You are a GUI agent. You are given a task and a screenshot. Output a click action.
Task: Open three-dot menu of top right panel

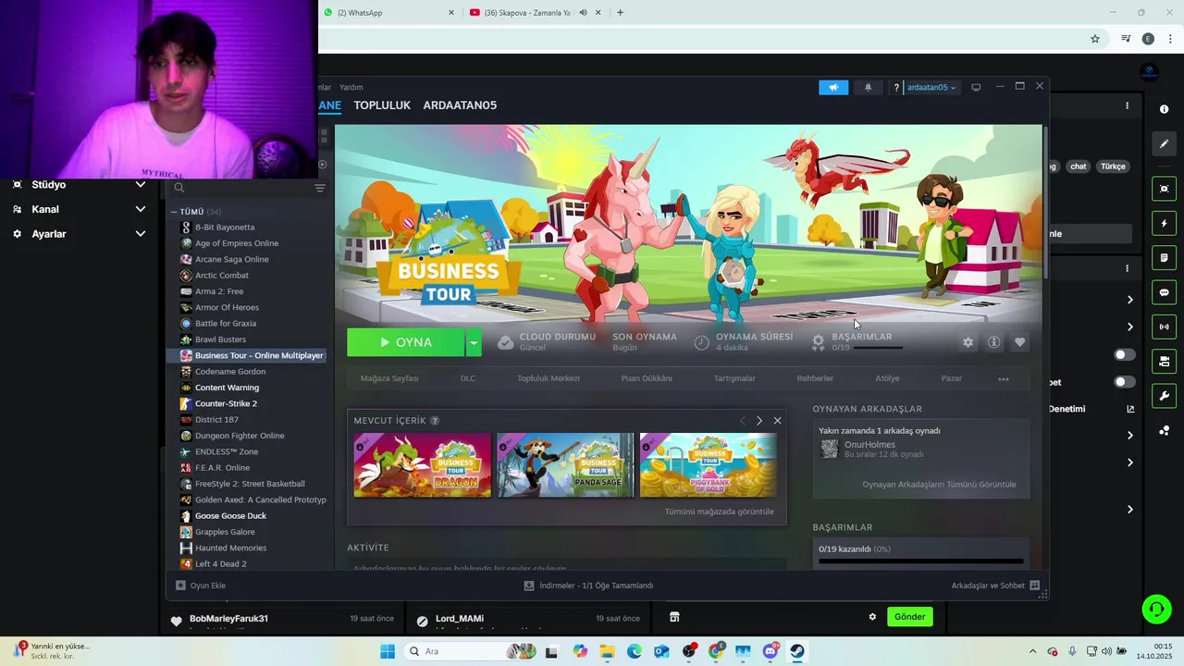click(x=1127, y=105)
